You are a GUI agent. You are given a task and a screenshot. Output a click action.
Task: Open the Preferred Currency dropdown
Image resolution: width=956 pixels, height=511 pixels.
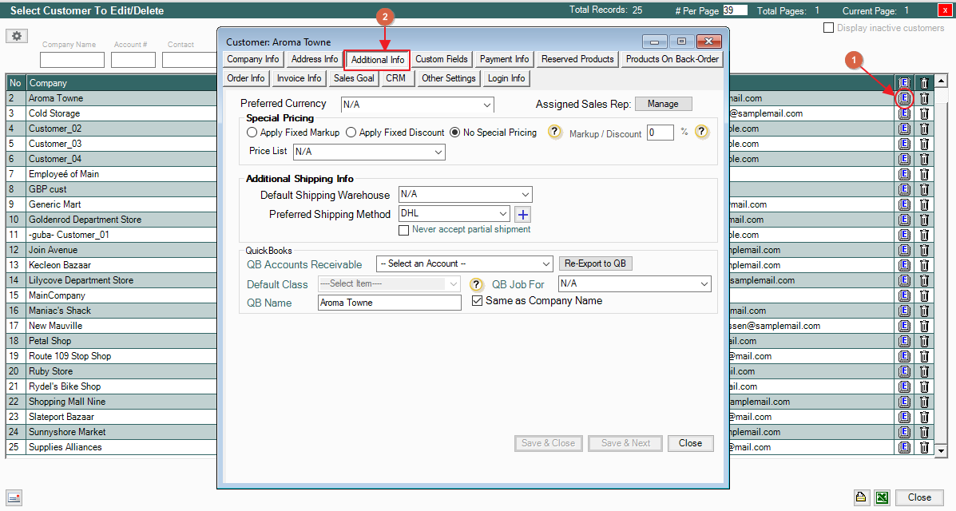417,105
